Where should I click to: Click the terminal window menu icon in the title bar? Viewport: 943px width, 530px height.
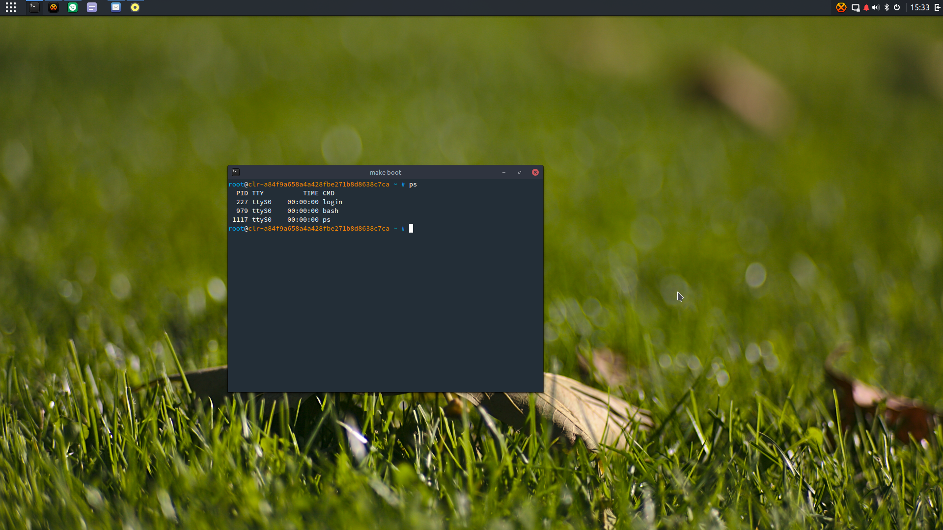pos(236,172)
